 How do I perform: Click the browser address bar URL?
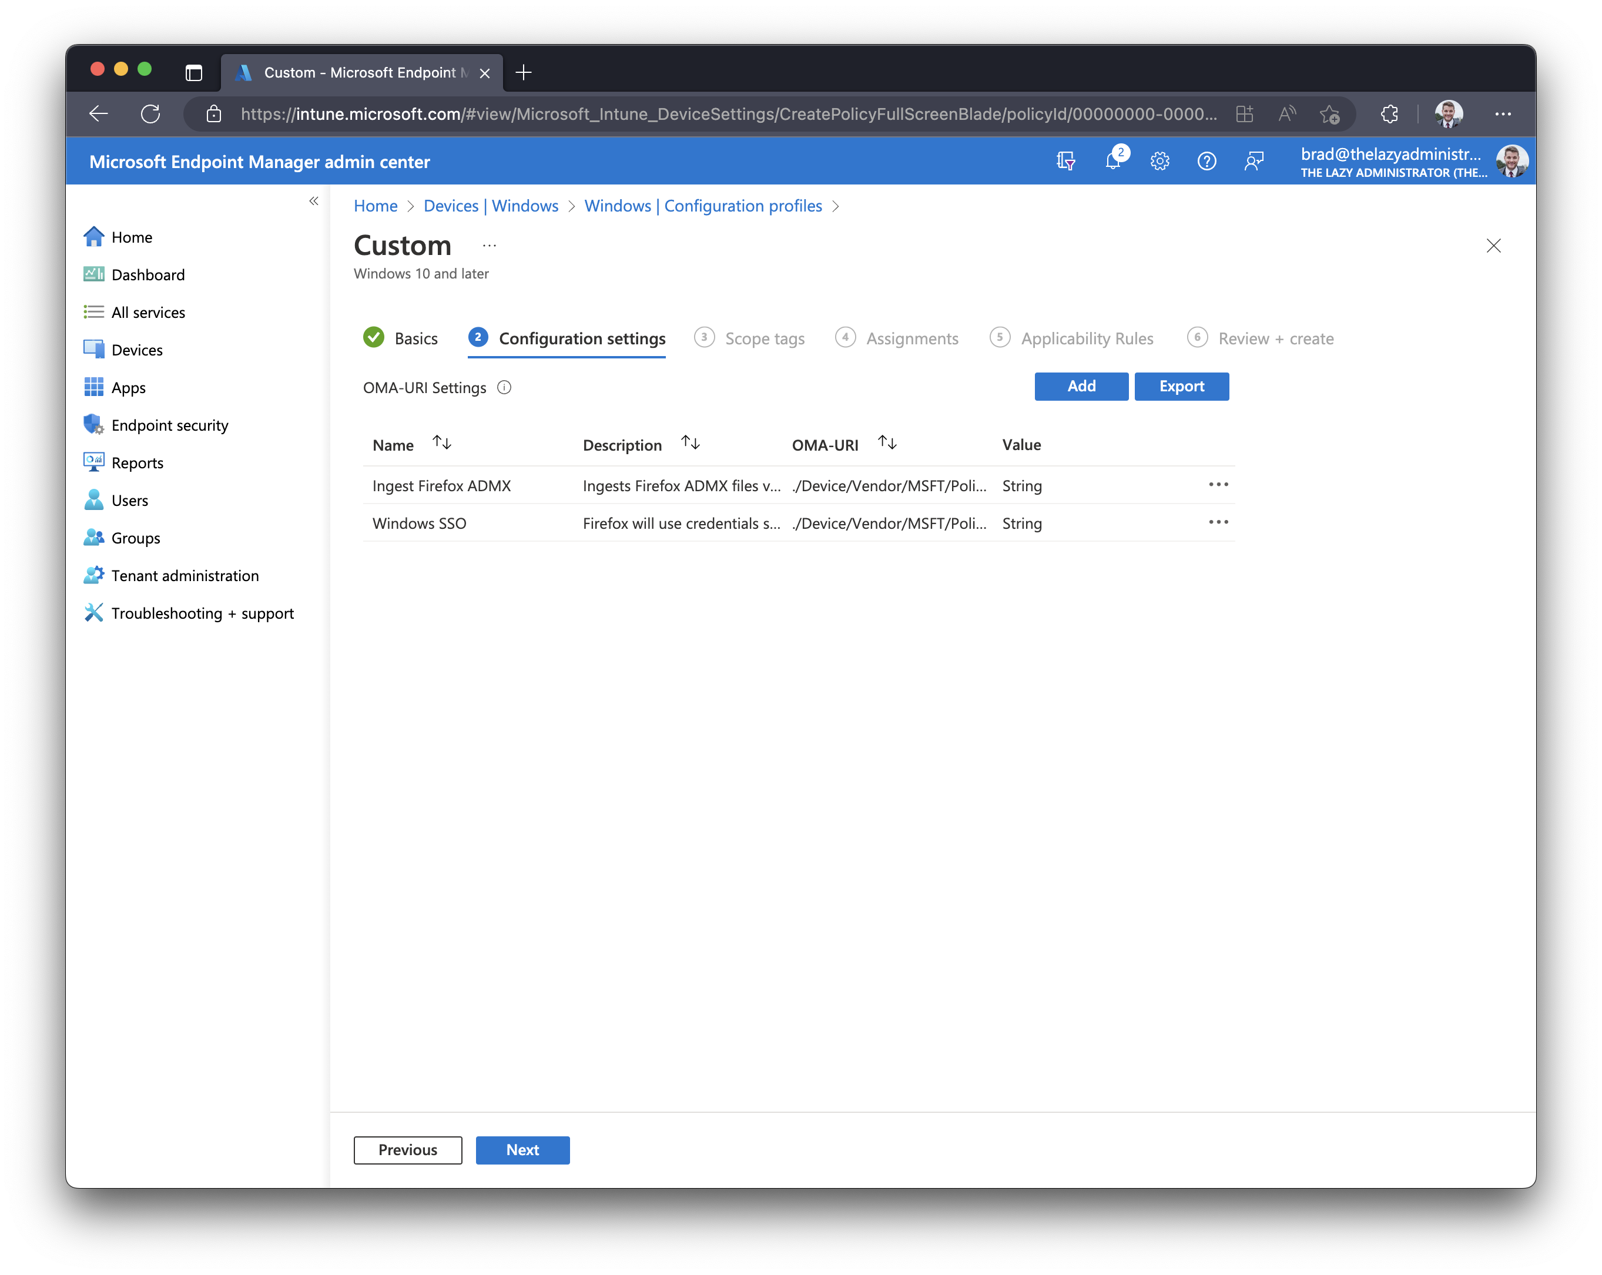coord(728,113)
